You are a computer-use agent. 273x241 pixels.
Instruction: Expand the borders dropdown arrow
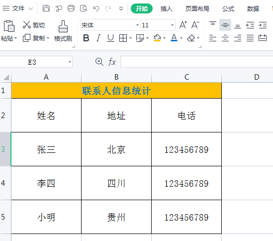coord(130,38)
